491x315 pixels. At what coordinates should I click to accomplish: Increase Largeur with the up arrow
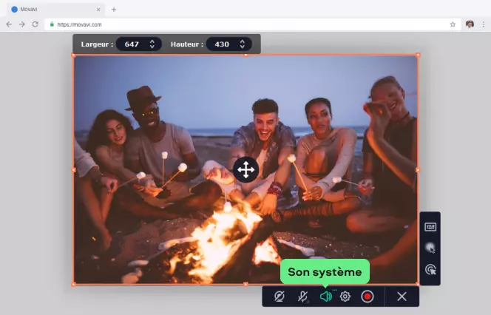[x=152, y=41]
